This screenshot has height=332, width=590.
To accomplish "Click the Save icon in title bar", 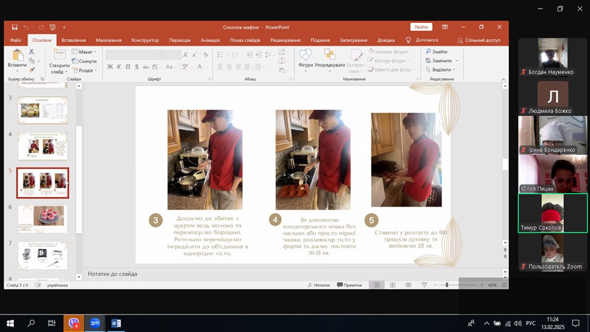I will click(x=15, y=27).
